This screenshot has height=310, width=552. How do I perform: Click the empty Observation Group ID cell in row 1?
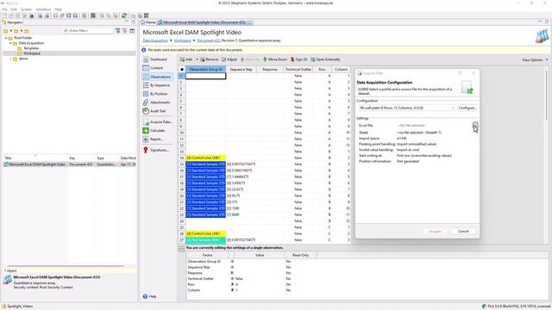pyautogui.click(x=205, y=76)
